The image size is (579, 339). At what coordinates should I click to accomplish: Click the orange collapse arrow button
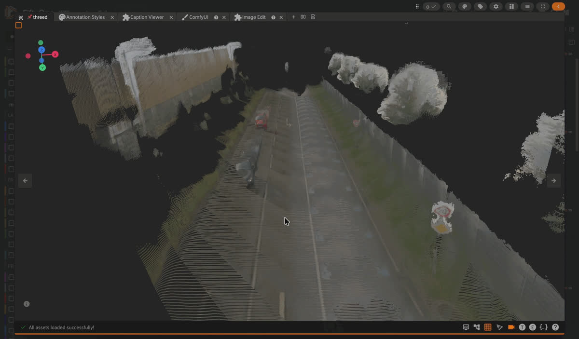coord(558,6)
